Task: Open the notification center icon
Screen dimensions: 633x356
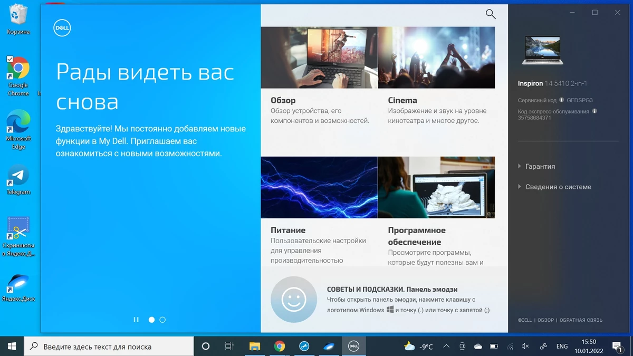Action: 618,347
